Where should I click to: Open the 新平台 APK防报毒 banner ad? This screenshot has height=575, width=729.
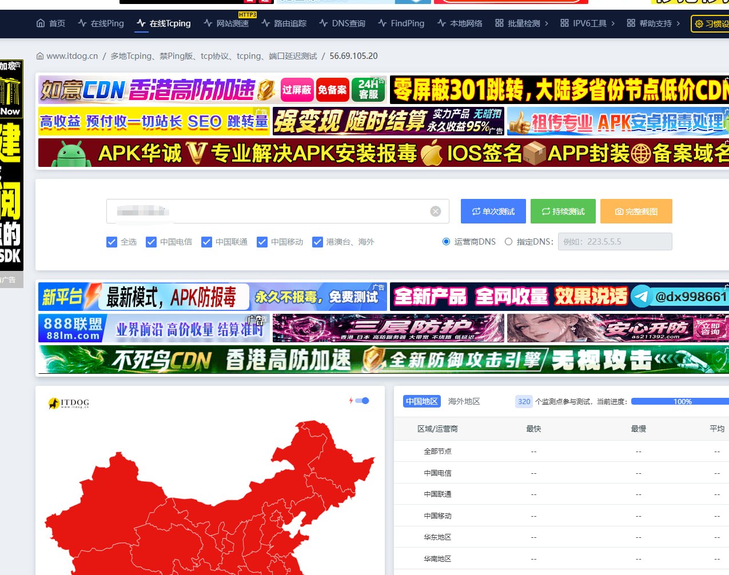(213, 297)
